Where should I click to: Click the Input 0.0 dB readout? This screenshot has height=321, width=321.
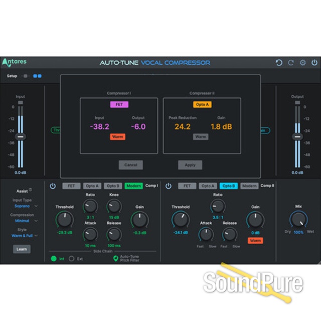(21, 173)
